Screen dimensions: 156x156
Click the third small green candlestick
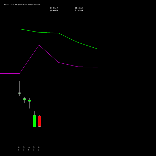click(x=30, y=100)
